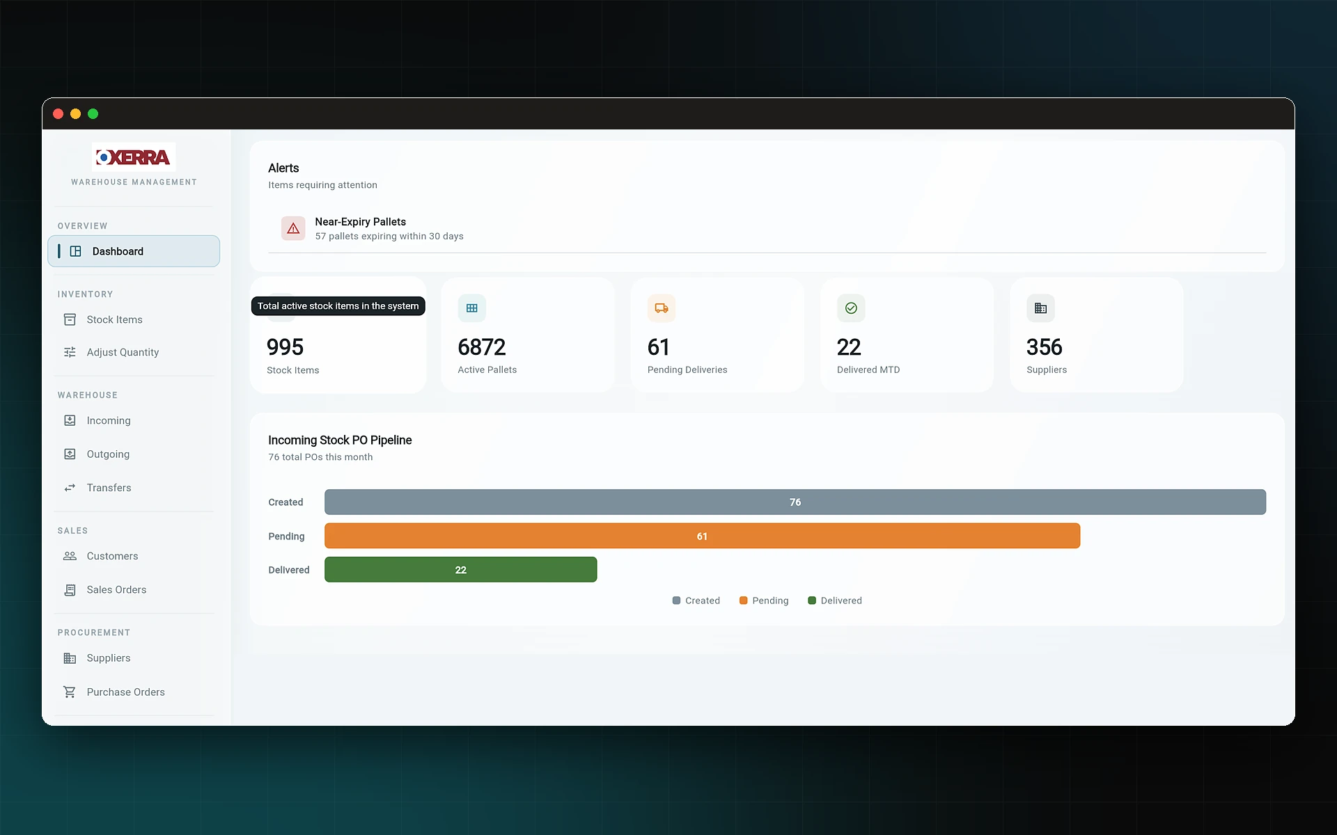This screenshot has width=1337, height=835.
Task: Click the red warning triangle alert icon
Action: [293, 228]
